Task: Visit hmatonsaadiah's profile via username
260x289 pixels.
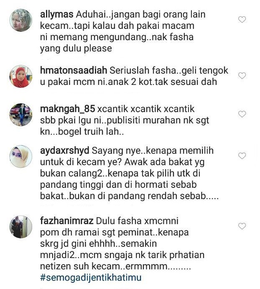Action: click(74, 71)
